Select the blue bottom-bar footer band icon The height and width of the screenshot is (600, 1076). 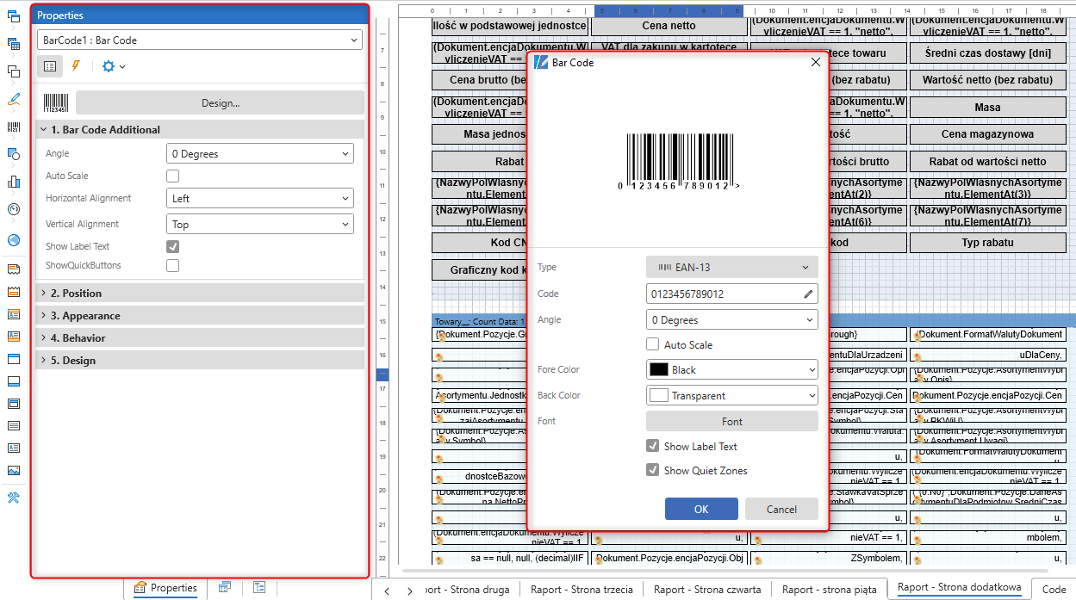click(x=14, y=381)
